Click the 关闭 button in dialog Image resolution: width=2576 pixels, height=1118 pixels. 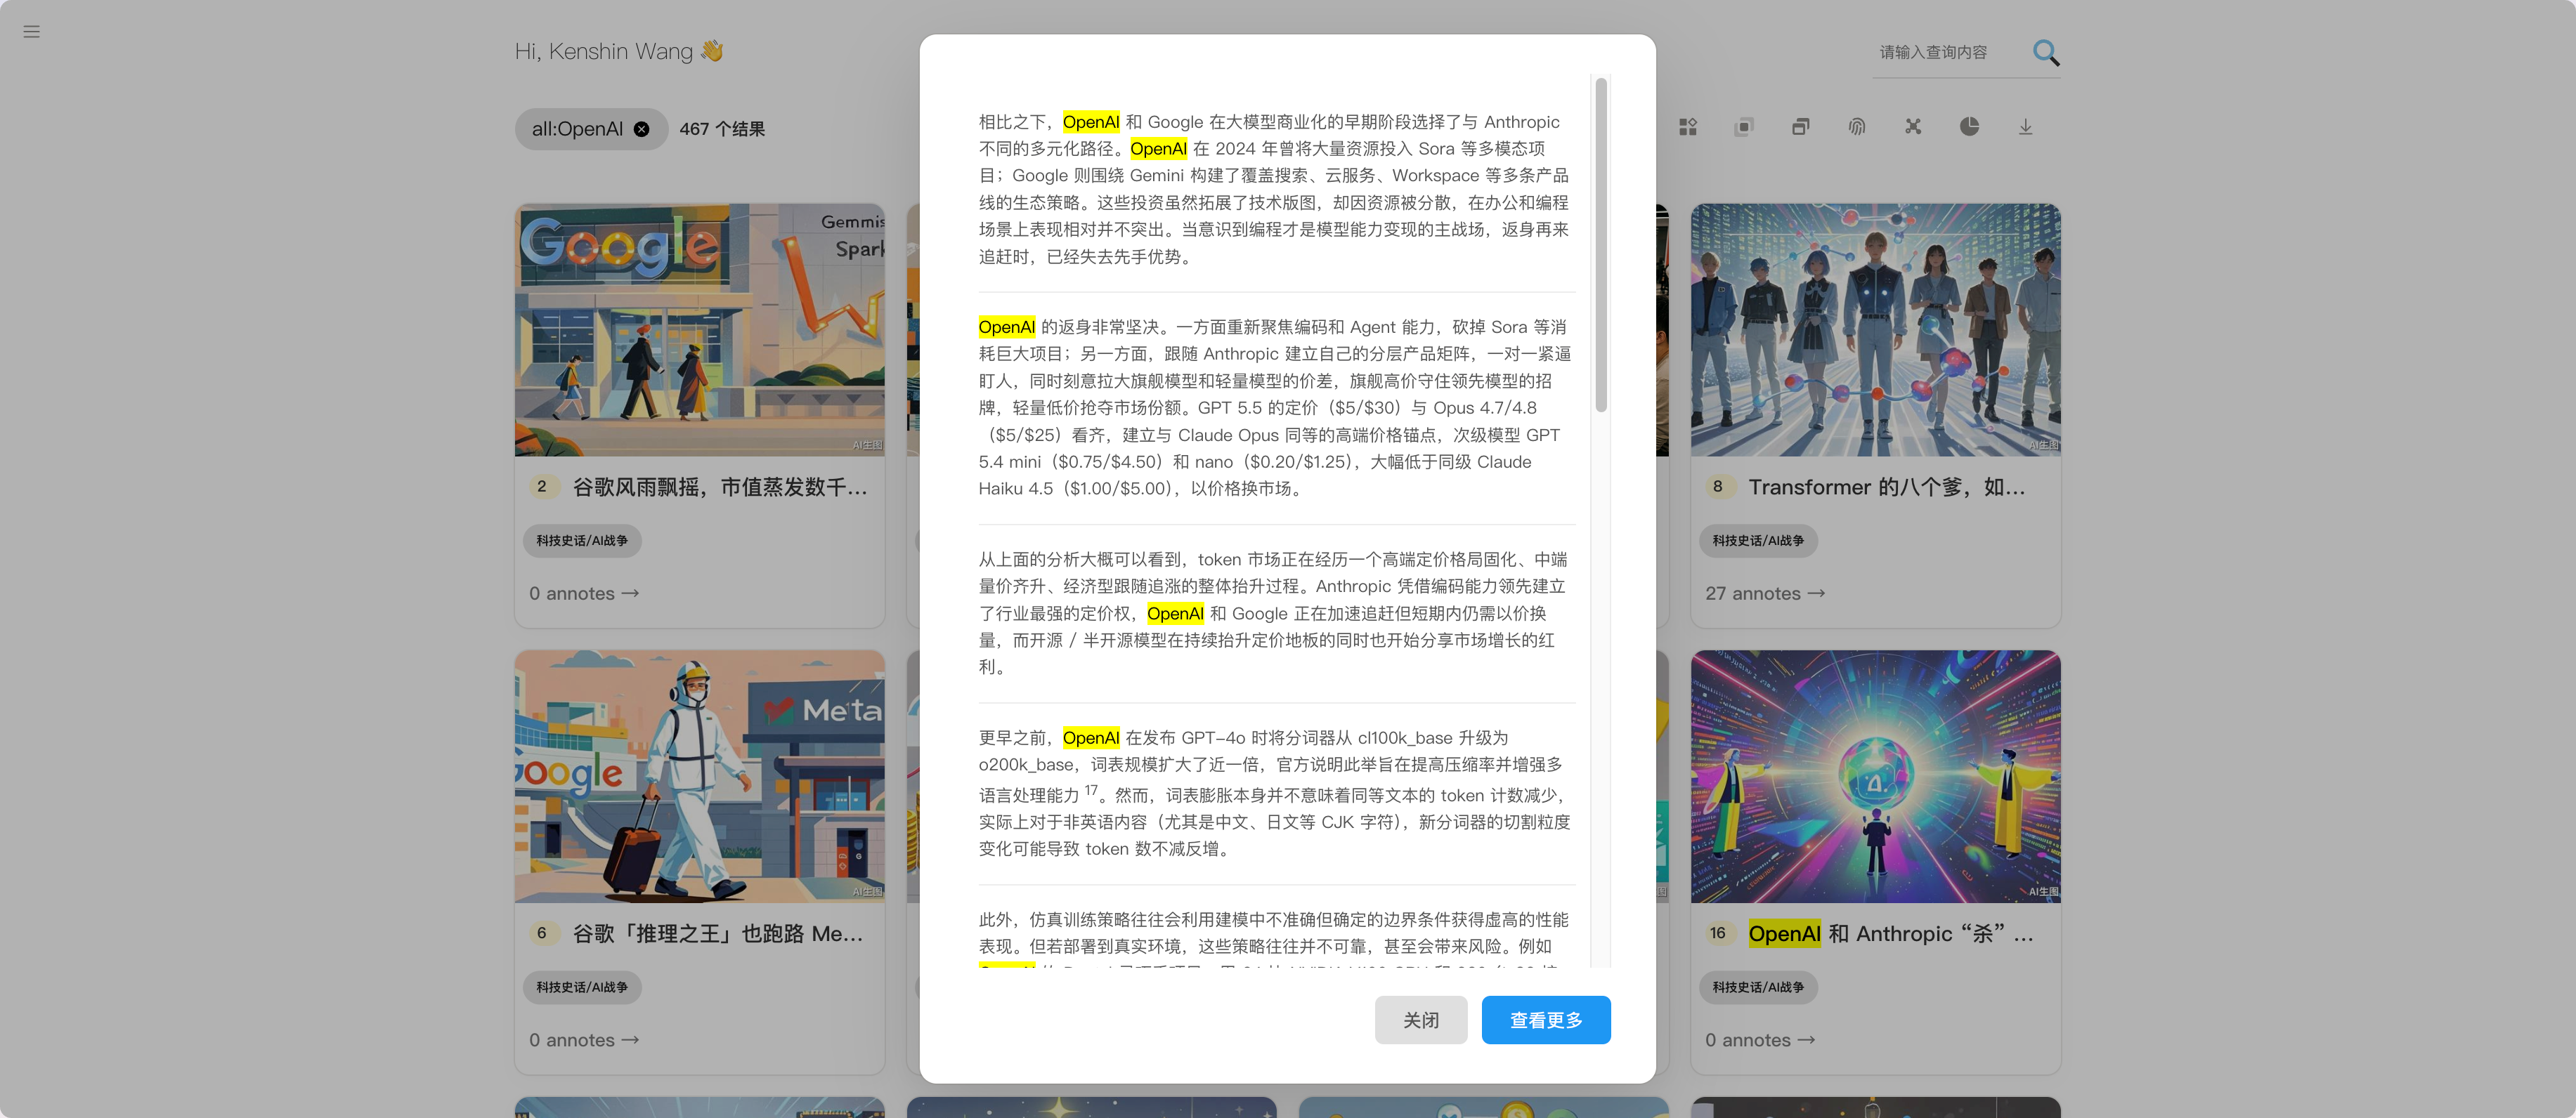pyautogui.click(x=1420, y=1020)
